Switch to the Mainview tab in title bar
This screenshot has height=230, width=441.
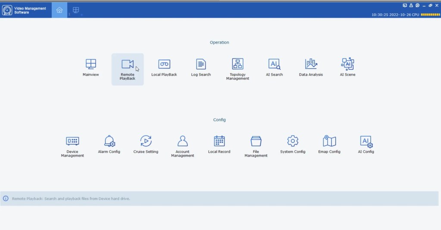tap(76, 10)
